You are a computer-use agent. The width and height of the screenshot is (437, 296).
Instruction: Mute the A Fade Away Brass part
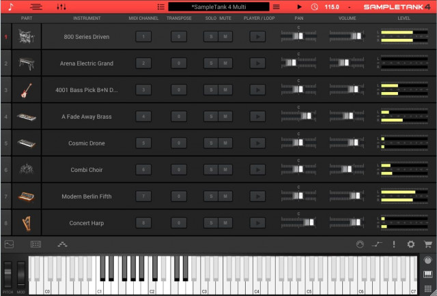point(225,117)
